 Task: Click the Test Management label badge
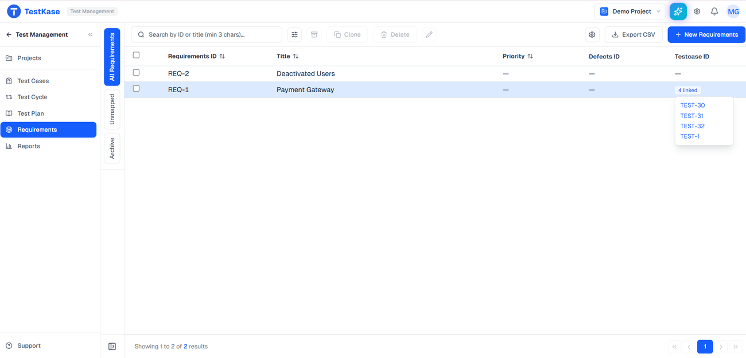coord(92,11)
